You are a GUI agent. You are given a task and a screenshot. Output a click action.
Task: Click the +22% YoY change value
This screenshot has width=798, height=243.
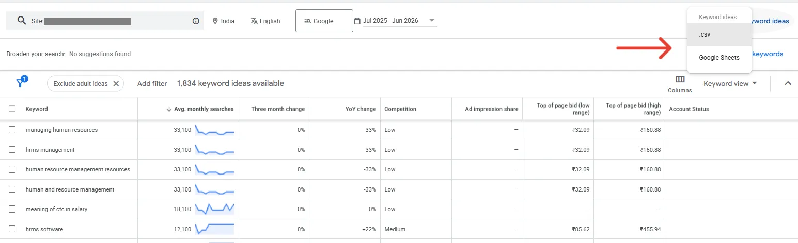click(x=369, y=229)
